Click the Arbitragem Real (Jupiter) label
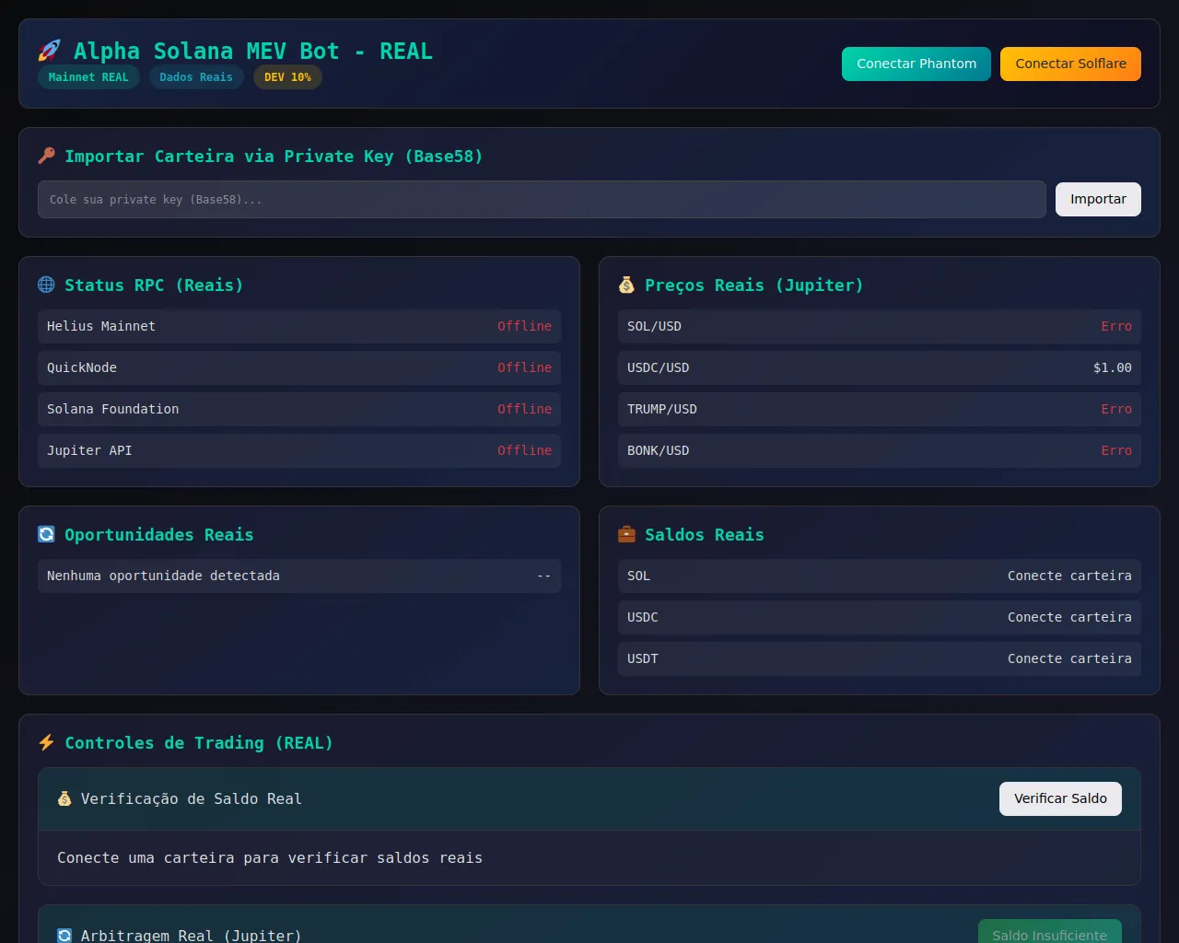Screen dimensions: 1179x943 [191, 935]
